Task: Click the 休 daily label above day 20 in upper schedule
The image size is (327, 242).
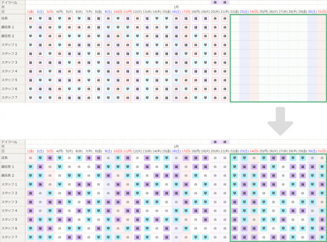Action: pyautogui.click(x=215, y=2)
